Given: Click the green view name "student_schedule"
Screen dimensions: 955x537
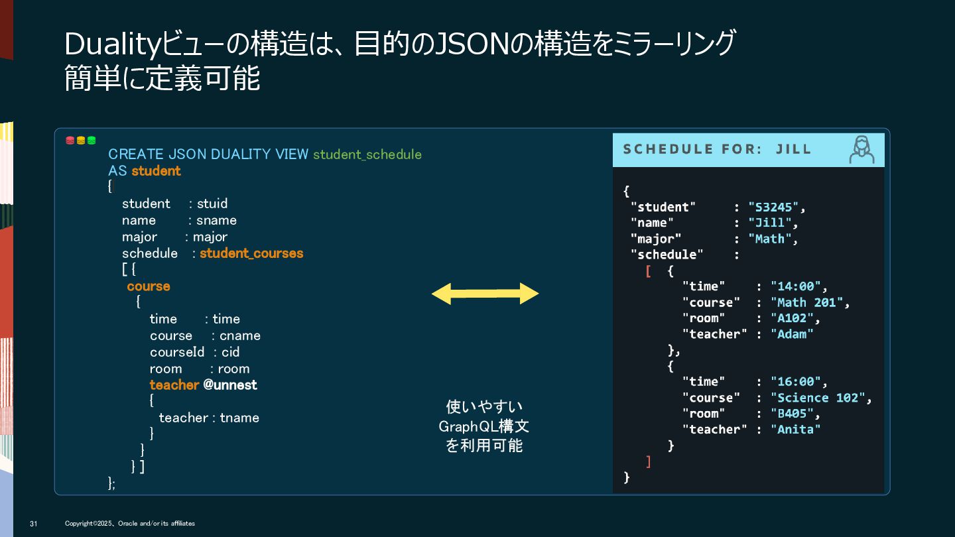Looking at the screenshot, I should click(367, 154).
